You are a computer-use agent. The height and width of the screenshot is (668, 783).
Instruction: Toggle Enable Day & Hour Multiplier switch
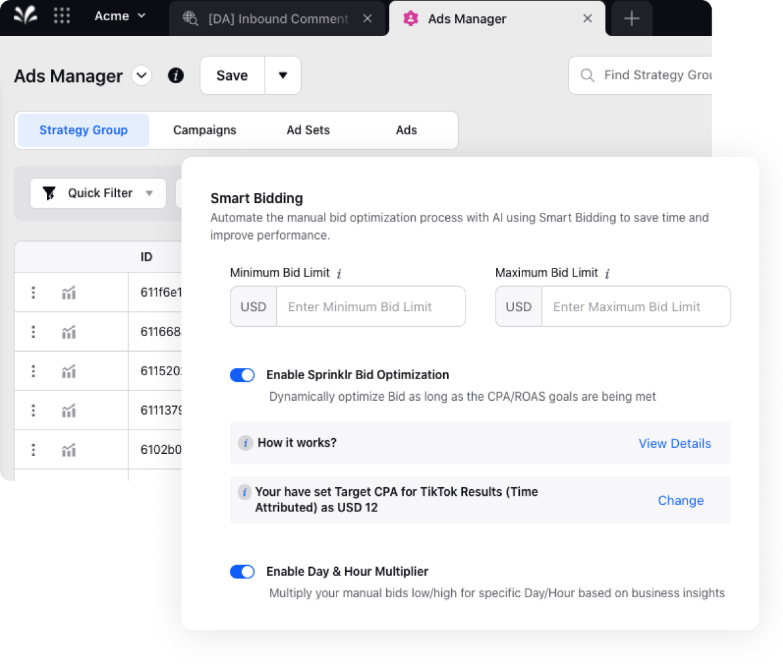[242, 572]
